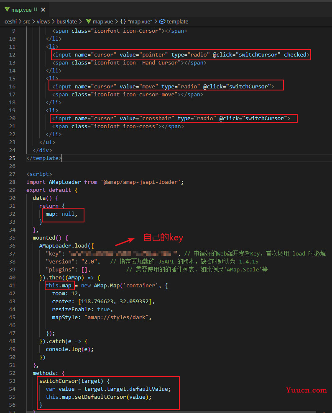Click the "version": "2.0" entry
Viewport: 332px width, 413px height.
click(73, 261)
